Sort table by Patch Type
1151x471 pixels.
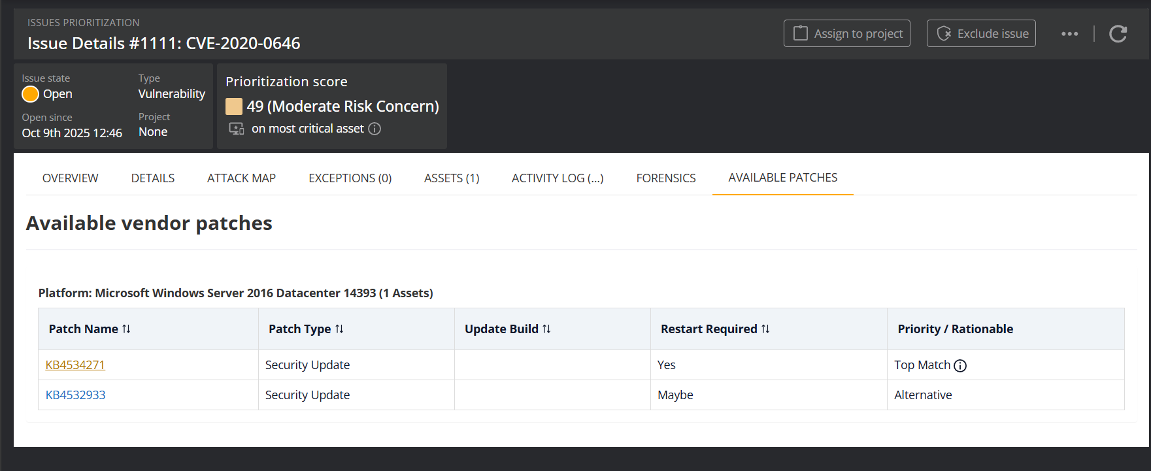tap(339, 329)
